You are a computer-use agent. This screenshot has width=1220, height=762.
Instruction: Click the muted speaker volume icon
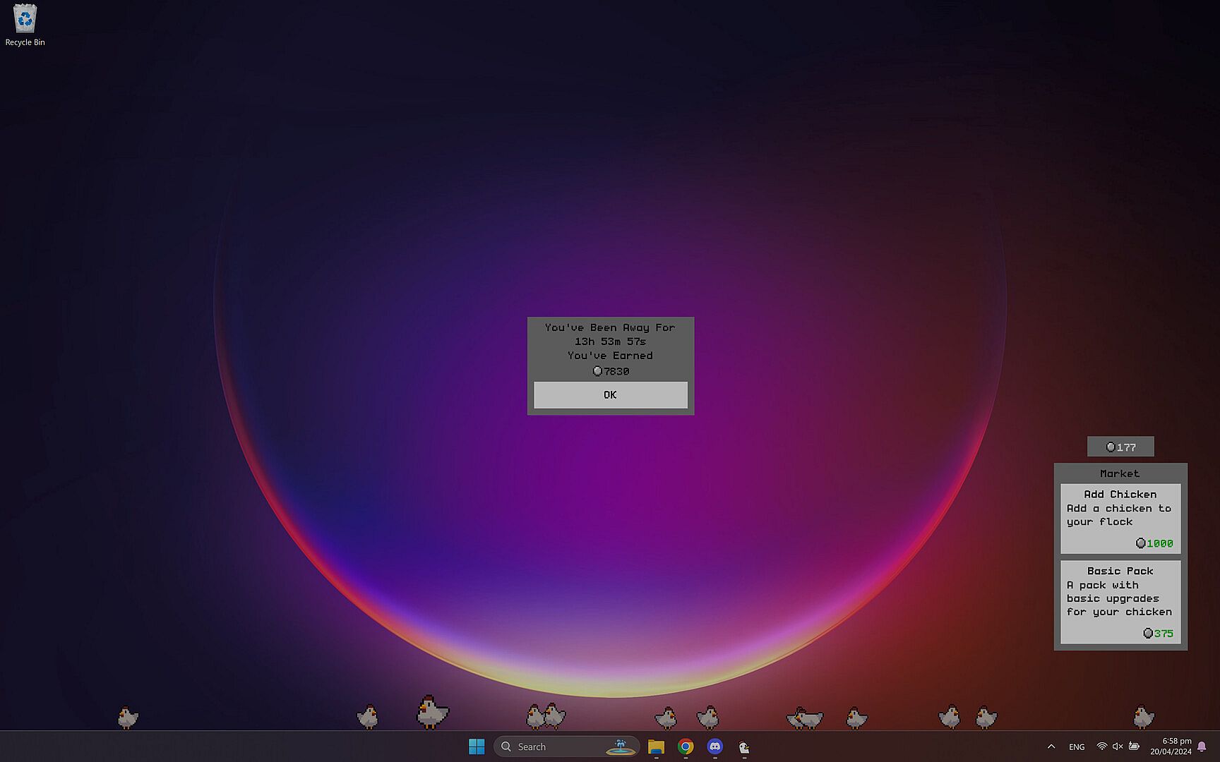tap(1118, 746)
